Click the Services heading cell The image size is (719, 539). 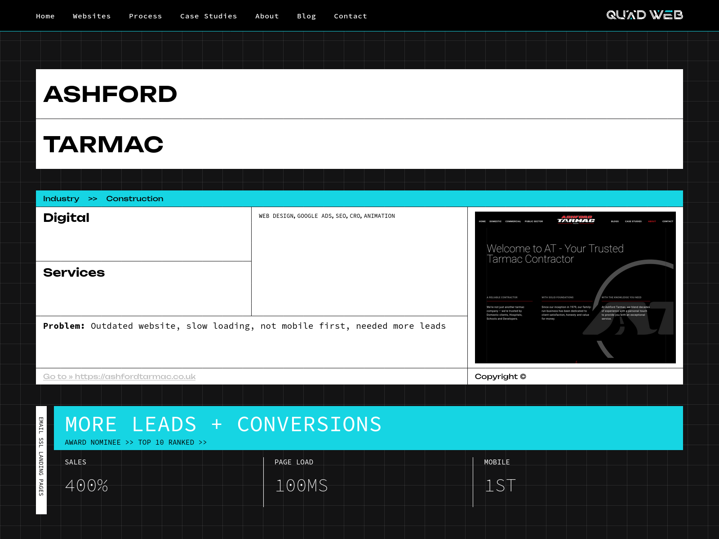(144, 289)
